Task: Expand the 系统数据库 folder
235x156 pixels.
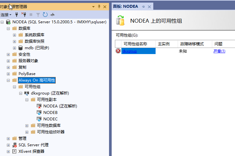Action: (x=14, y=35)
